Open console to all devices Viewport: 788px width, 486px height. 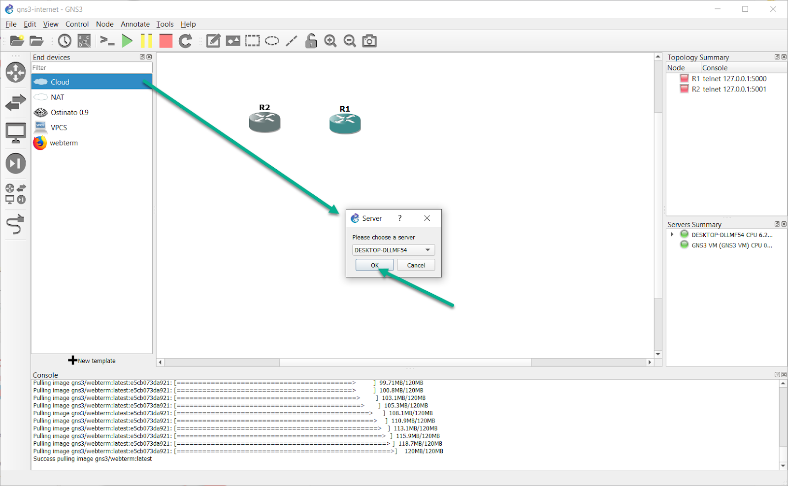coord(107,41)
